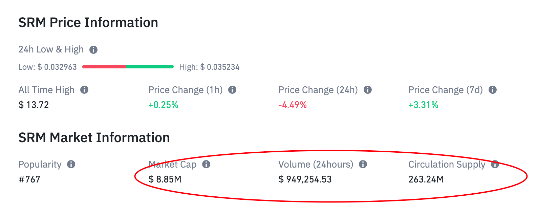Select the #767 popularity rank
537x216 pixels.
[x=29, y=179]
